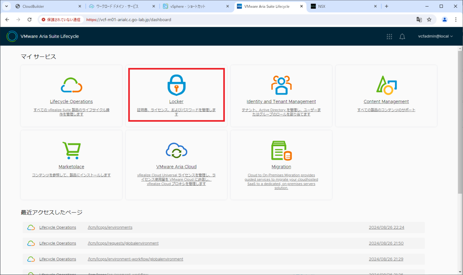The width and height of the screenshot is (463, 275).
Task: Switch to the vSphere - ショートカット tab
Action: pyautogui.click(x=196, y=7)
